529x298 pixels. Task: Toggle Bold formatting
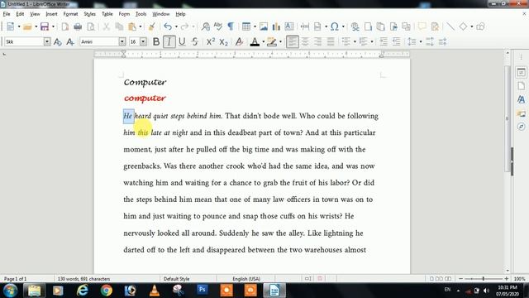point(156,41)
